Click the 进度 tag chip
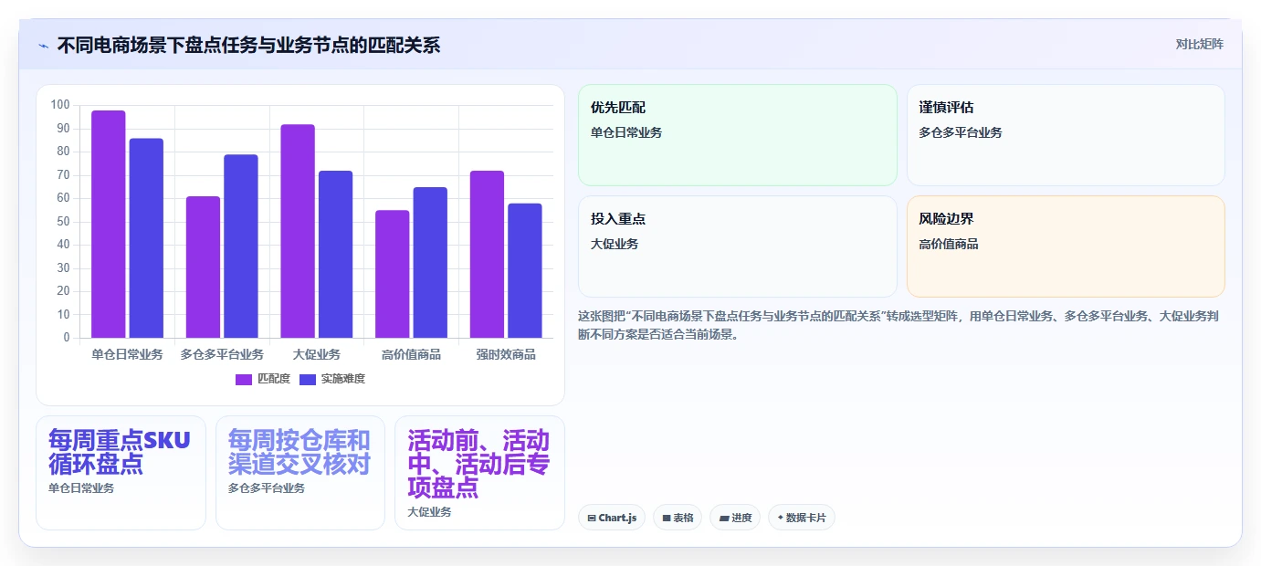The width and height of the screenshot is (1261, 566). point(735,518)
